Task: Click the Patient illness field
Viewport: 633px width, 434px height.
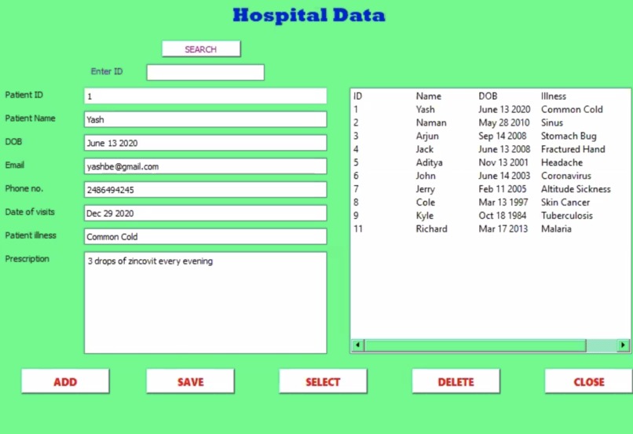Action: 206,236
